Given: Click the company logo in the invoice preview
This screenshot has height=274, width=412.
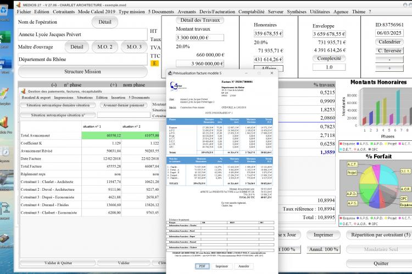Looking at the screenshot, I should coord(177,85).
